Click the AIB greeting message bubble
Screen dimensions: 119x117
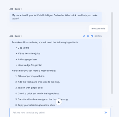[x=56, y=17]
